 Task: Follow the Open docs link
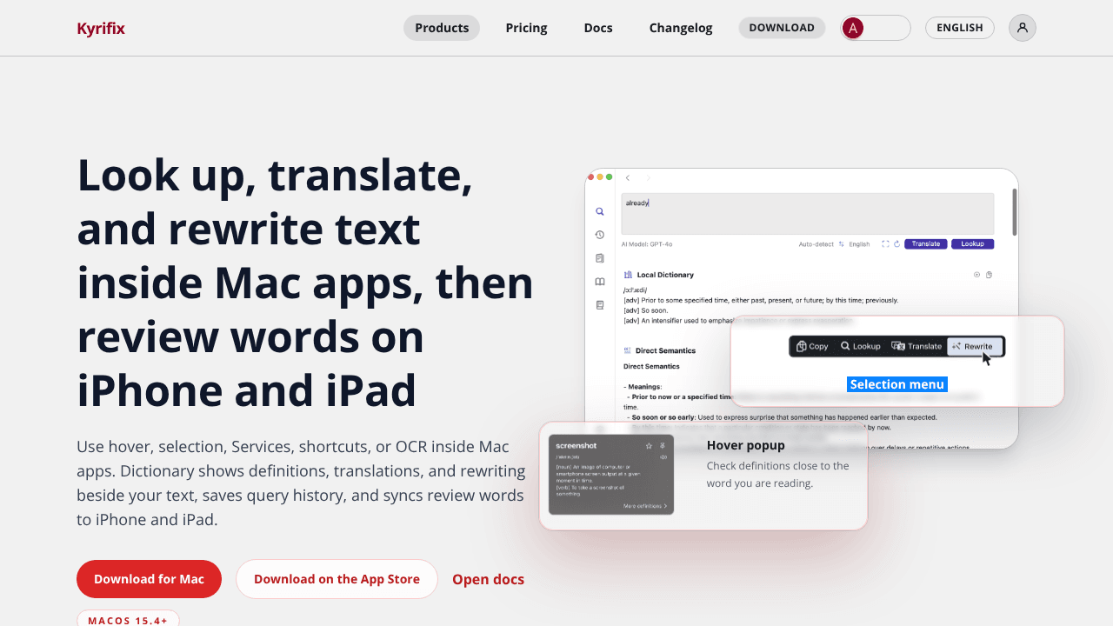(x=488, y=579)
